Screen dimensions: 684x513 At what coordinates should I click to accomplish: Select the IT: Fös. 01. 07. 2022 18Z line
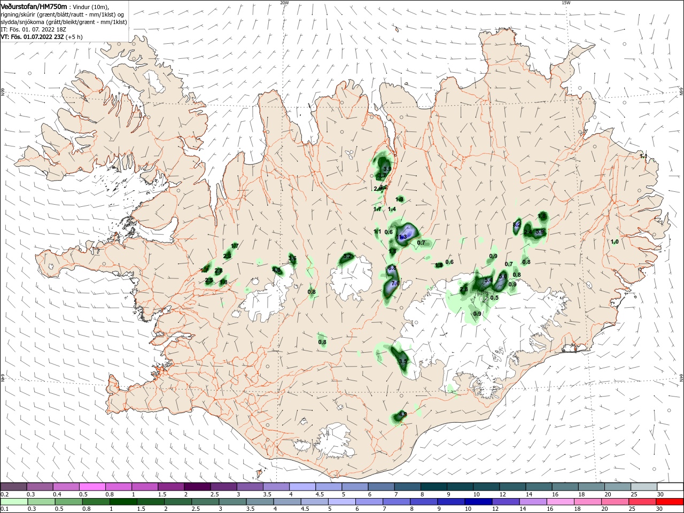coord(32,29)
